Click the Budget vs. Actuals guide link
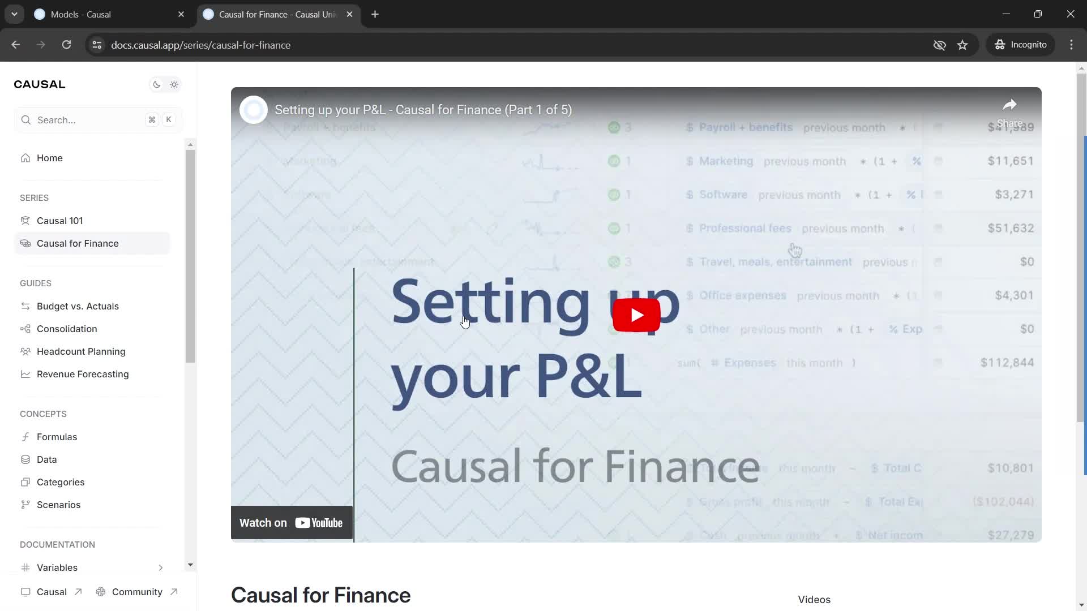1087x611 pixels. (x=78, y=306)
